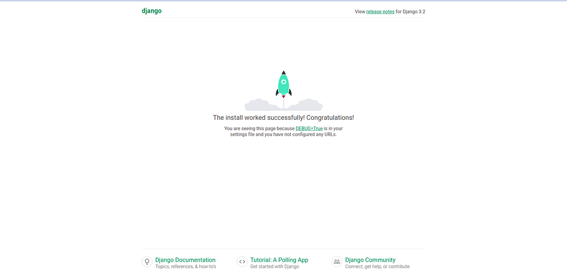This screenshot has height=277, width=567.
Task: Click the 'for Django 3.2' version text
Action: click(410, 12)
